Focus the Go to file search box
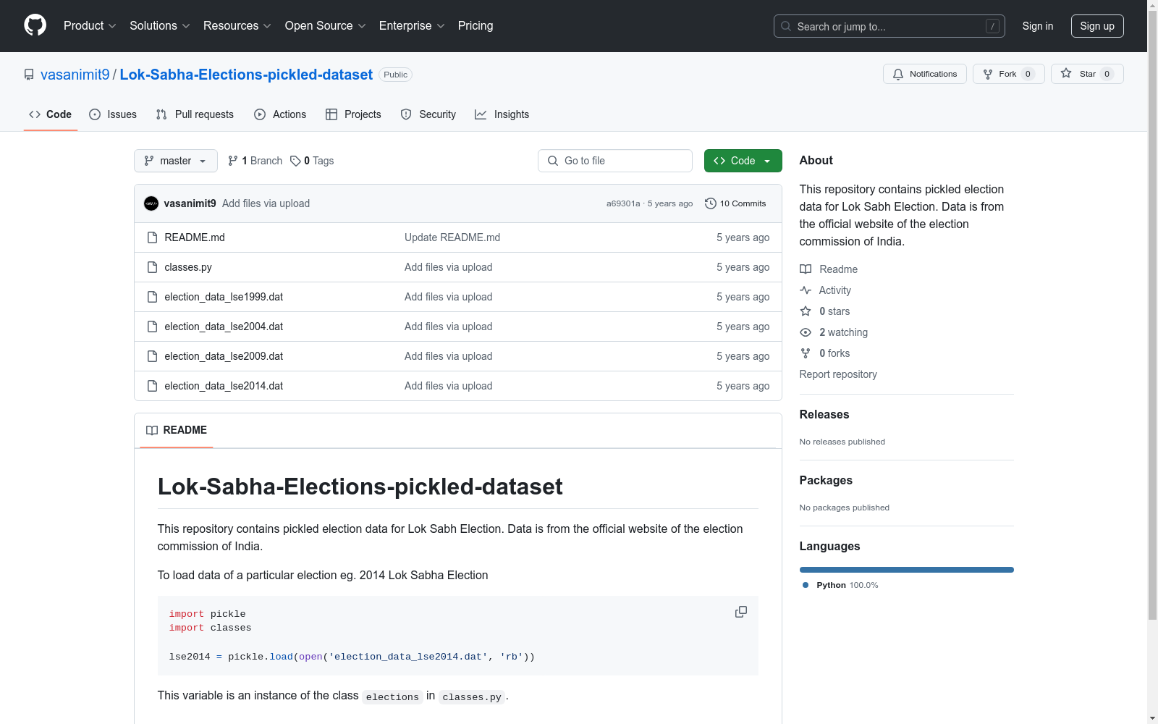The height and width of the screenshot is (724, 1158). click(x=615, y=161)
